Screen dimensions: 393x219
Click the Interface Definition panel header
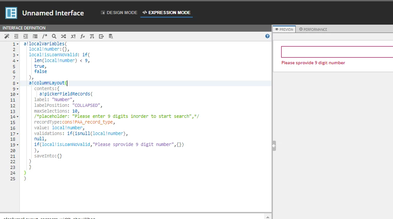click(136, 28)
